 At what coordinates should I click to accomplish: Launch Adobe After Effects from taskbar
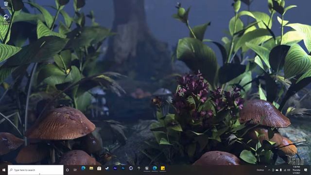coord(115,169)
